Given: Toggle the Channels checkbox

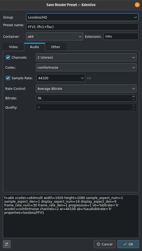Looking at the screenshot, I should (x=8, y=57).
